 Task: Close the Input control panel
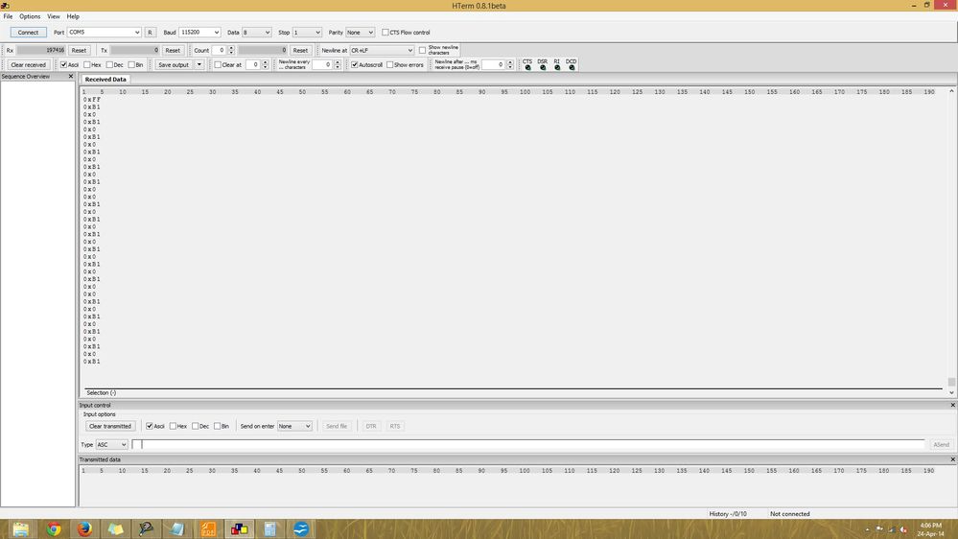pyautogui.click(x=952, y=405)
